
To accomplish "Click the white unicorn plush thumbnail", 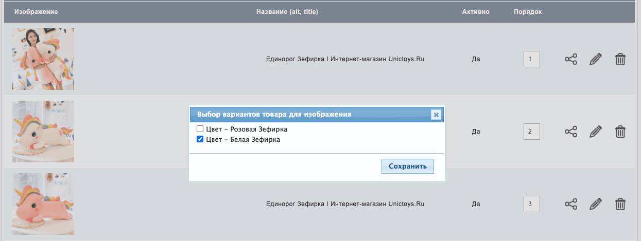I will pos(43,132).
